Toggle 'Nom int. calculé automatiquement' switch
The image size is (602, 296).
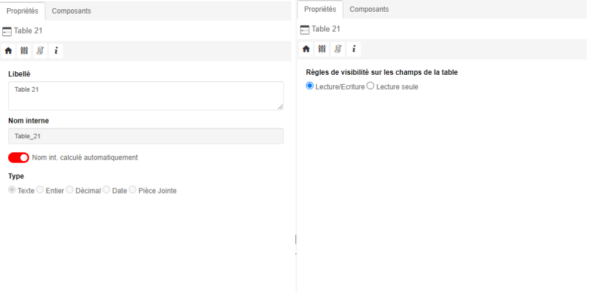pos(19,158)
